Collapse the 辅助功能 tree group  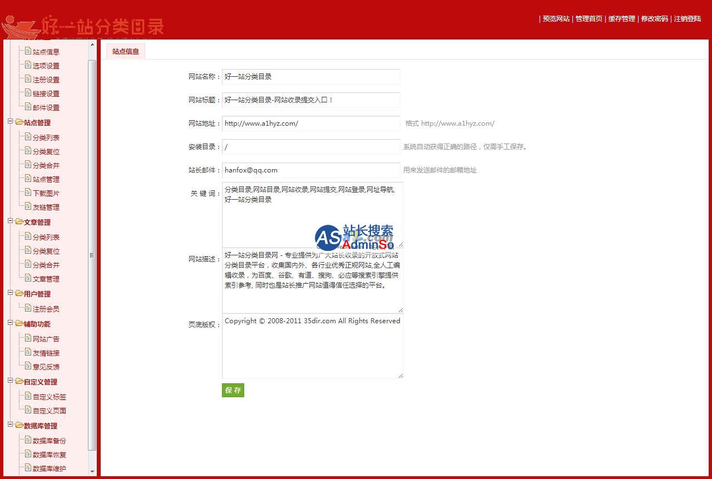10,323
